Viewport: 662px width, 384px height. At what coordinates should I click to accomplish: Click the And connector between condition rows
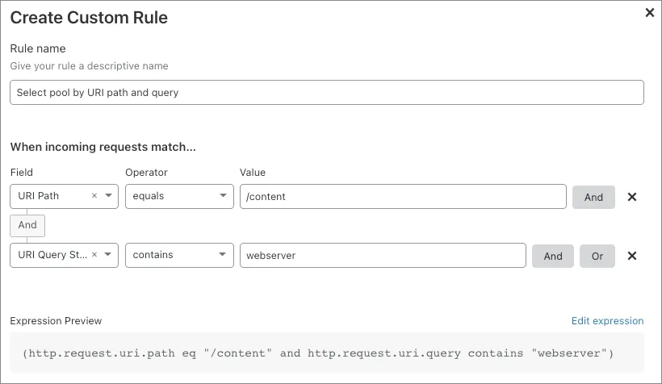click(27, 225)
